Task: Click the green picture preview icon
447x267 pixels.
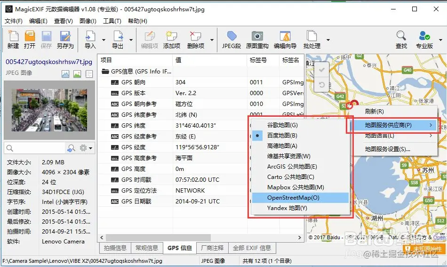Action: [x=77, y=74]
